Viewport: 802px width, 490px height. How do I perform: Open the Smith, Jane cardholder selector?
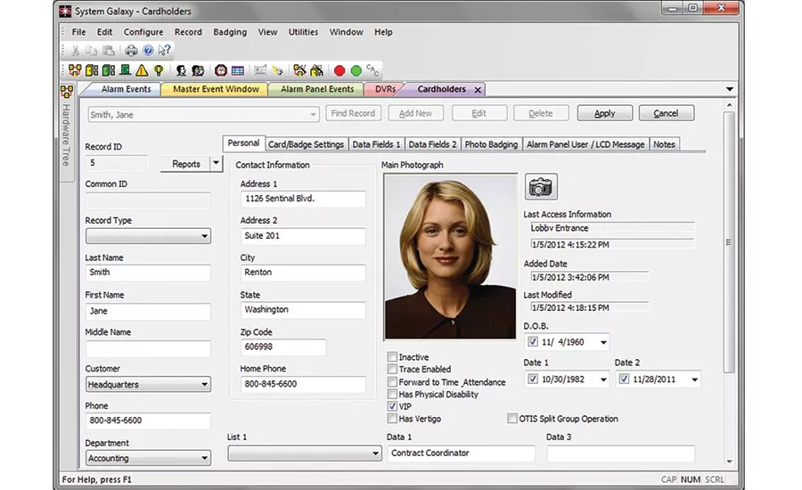coord(203,115)
